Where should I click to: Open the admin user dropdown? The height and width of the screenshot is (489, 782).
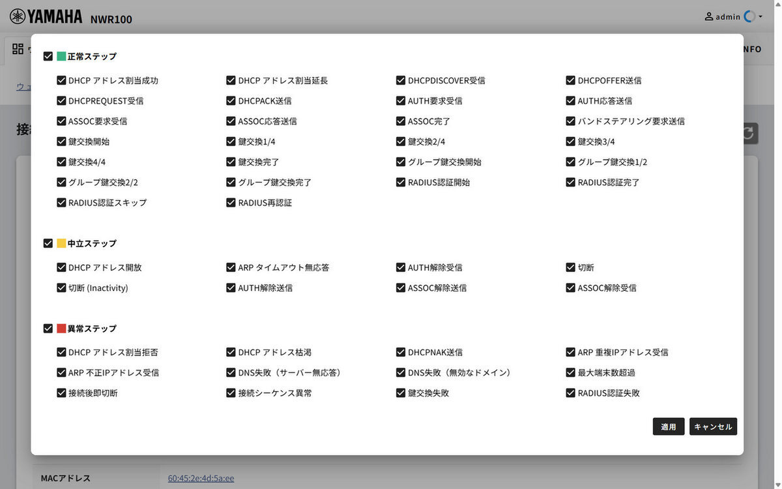click(x=734, y=16)
